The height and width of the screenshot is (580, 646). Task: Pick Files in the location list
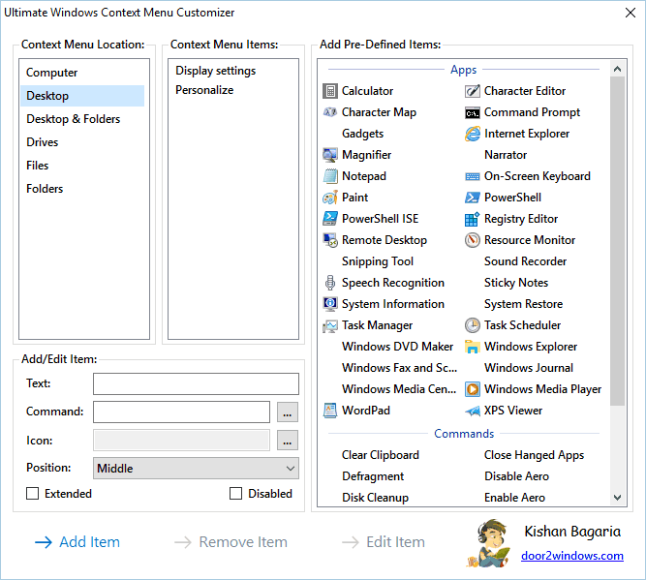click(x=82, y=166)
